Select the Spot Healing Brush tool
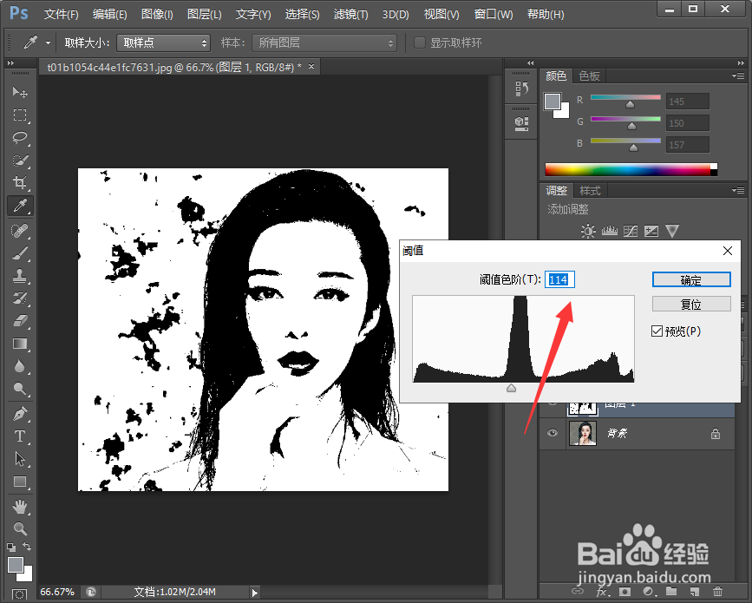Screen dimensions: 752x603 [x=20, y=231]
